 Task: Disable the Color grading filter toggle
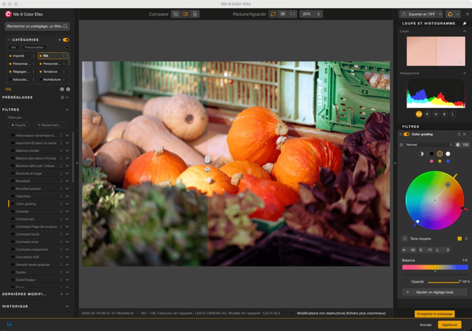point(406,134)
